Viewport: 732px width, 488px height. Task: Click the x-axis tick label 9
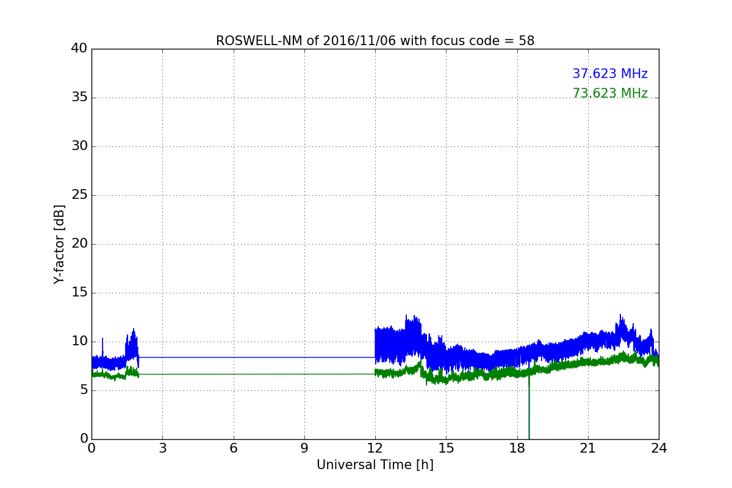pos(304,448)
